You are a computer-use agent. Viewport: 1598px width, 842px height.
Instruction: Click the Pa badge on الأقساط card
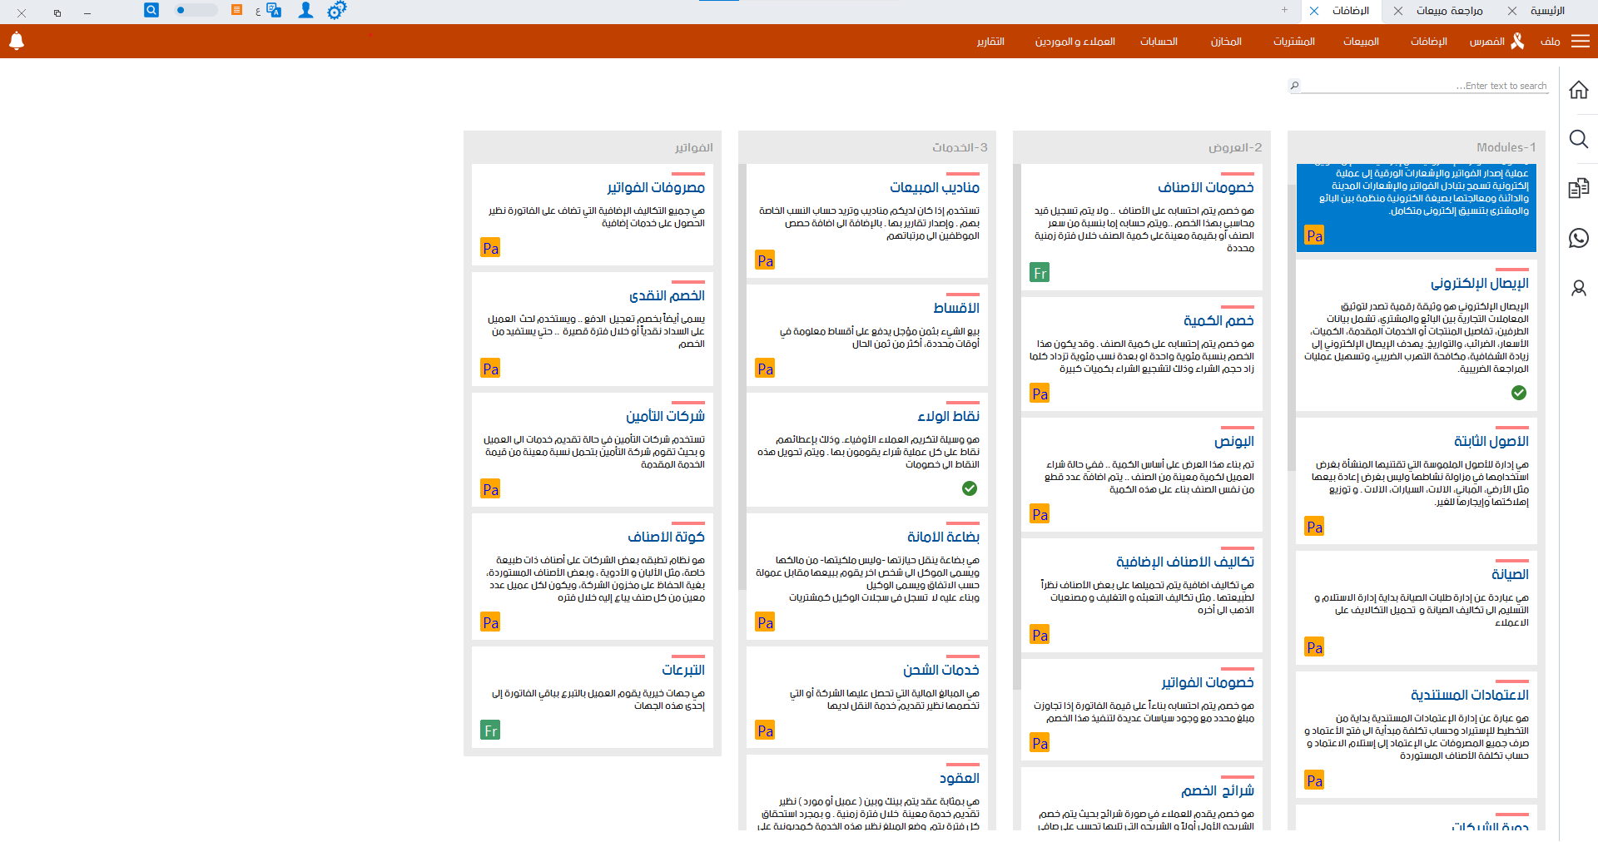click(x=765, y=367)
